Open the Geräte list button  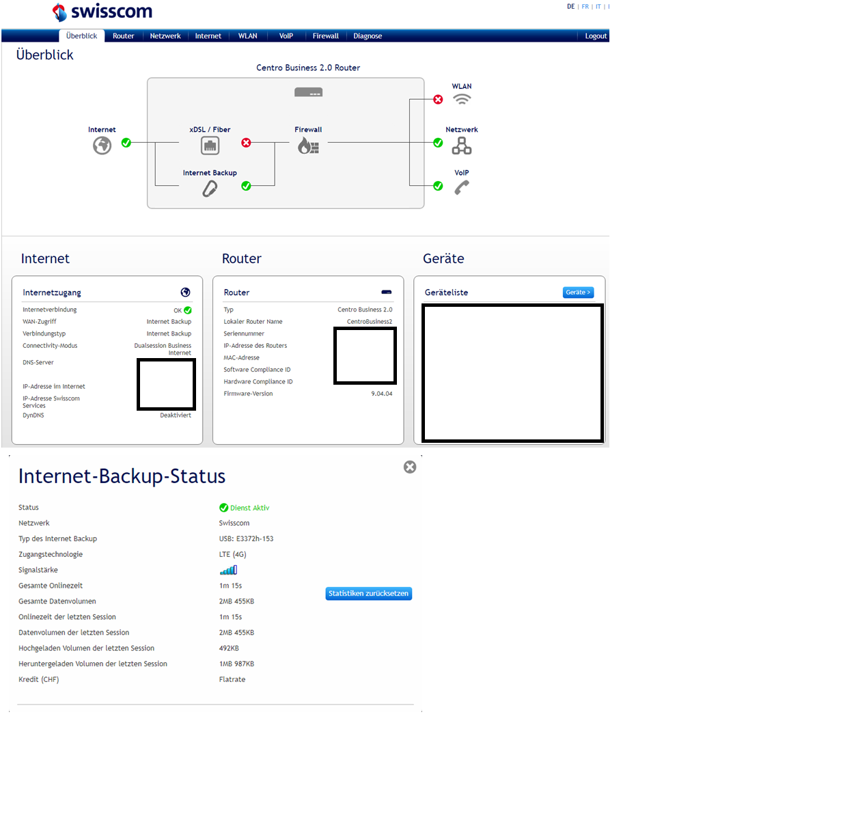coord(578,292)
